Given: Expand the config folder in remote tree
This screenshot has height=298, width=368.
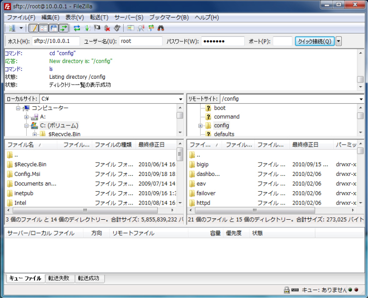Looking at the screenshot, I should tap(201, 126).
